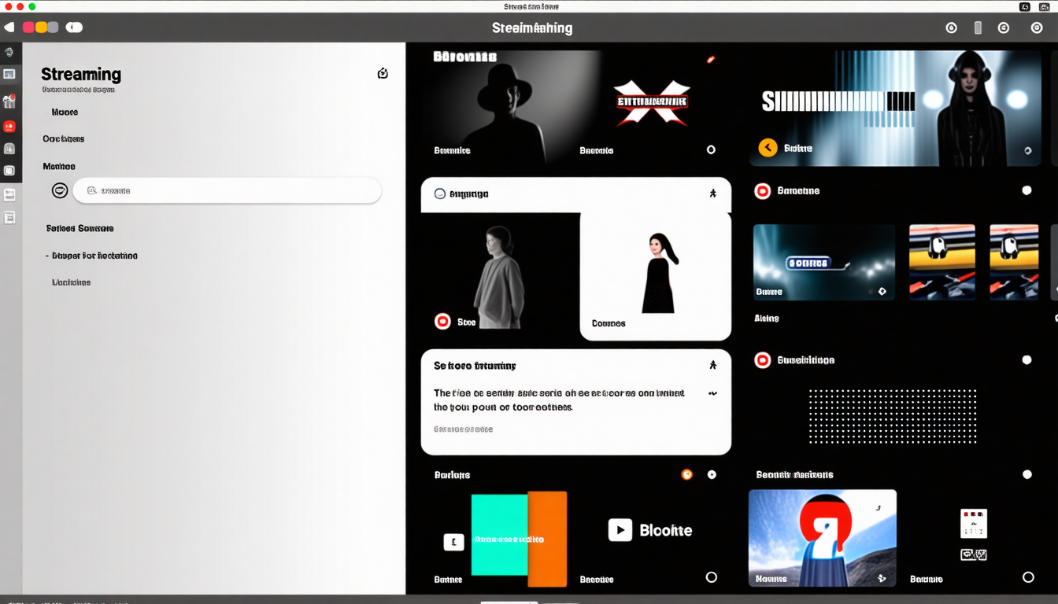Screen dimensions: 1058x604
Task: Open the YouTube play icon next to Bloote
Action: (620, 529)
